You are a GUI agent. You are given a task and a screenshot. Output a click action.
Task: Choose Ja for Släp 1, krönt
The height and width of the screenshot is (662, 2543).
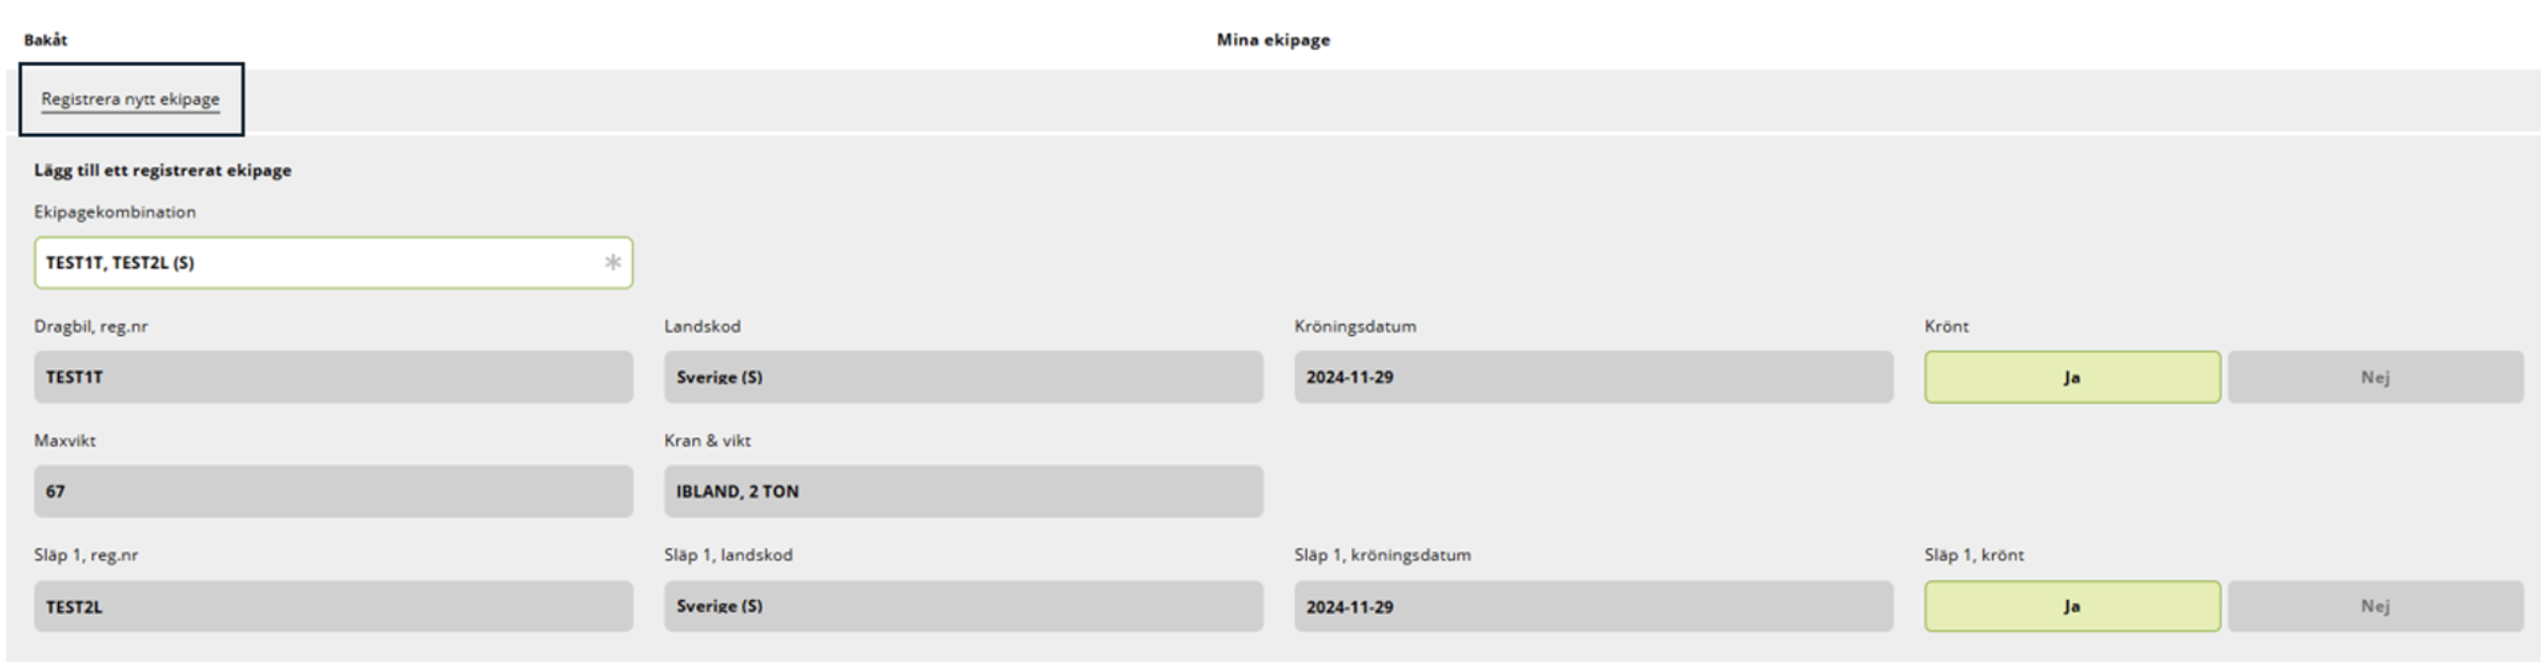2071,606
